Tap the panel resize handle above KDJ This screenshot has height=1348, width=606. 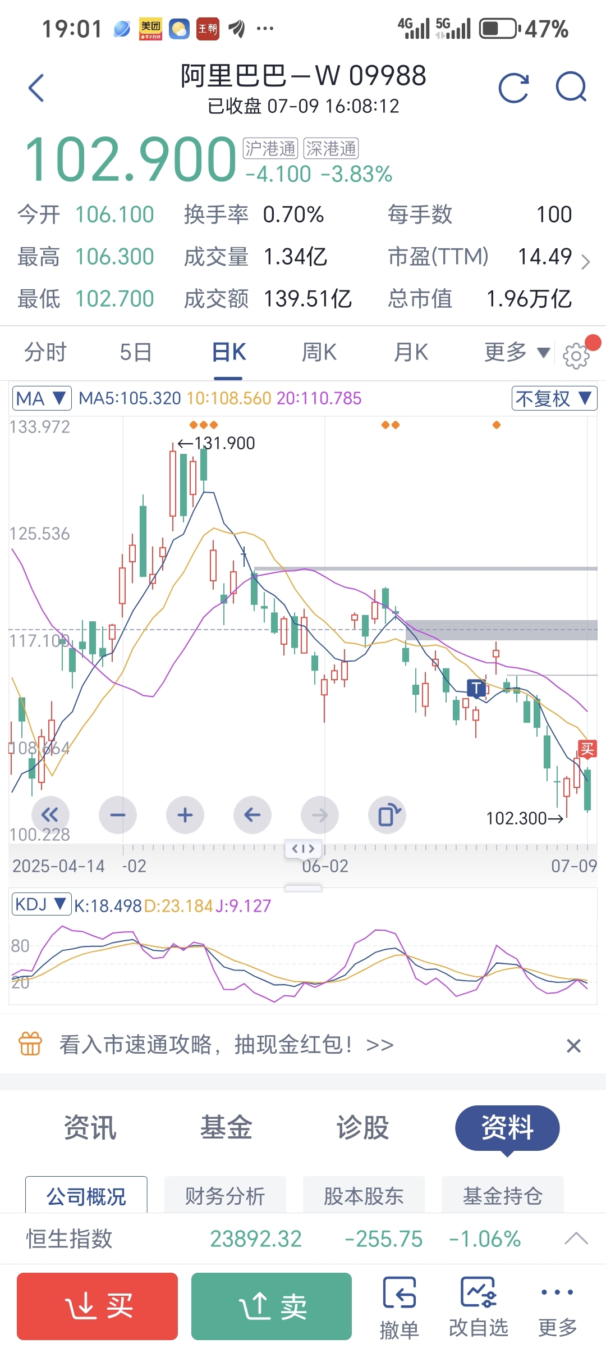click(x=303, y=889)
